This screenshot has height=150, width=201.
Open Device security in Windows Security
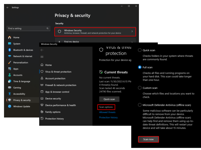(53, 98)
